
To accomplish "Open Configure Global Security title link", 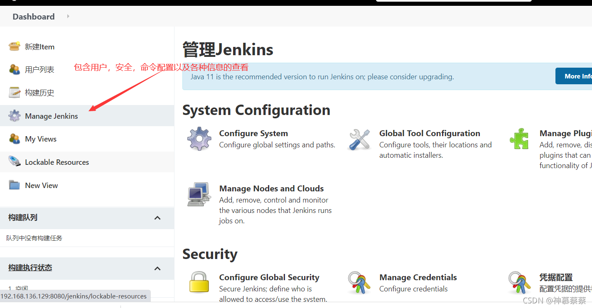I will click(x=269, y=277).
